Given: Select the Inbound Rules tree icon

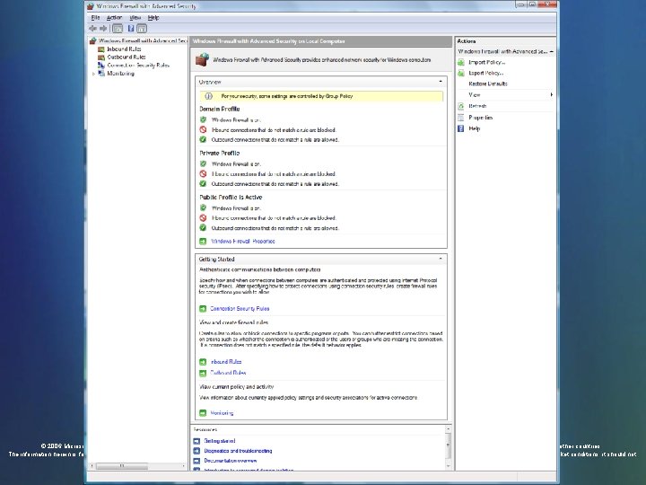Looking at the screenshot, I should click(101, 49).
